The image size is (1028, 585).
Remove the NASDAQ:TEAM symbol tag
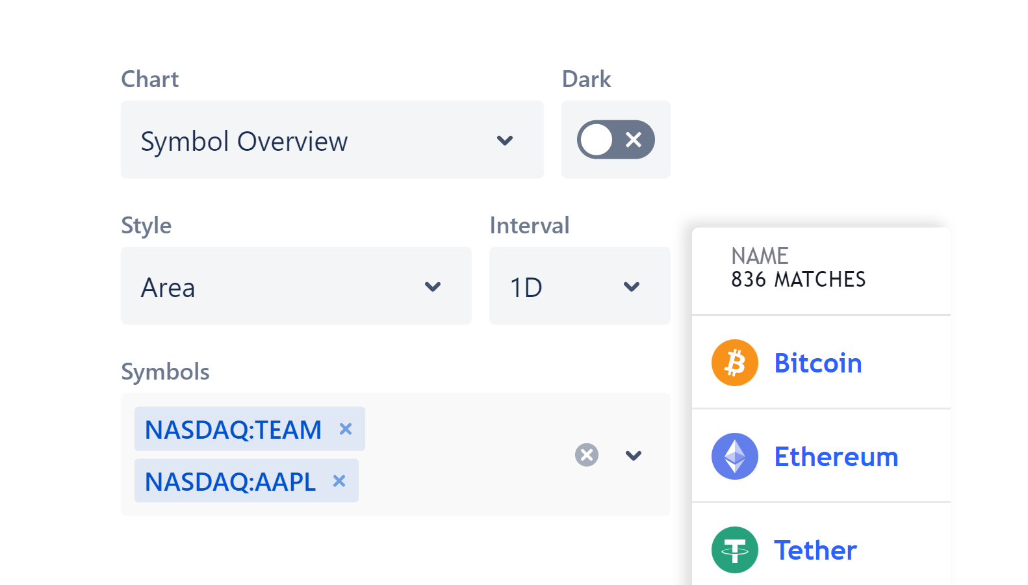[x=346, y=429]
